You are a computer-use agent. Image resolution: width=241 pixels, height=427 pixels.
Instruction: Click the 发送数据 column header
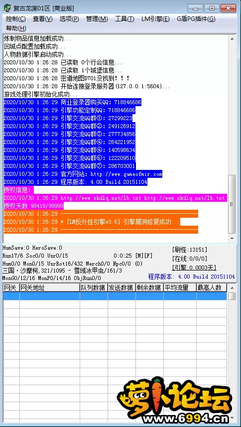point(121,287)
